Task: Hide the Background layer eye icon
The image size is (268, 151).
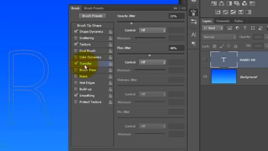Action: coord(205,76)
